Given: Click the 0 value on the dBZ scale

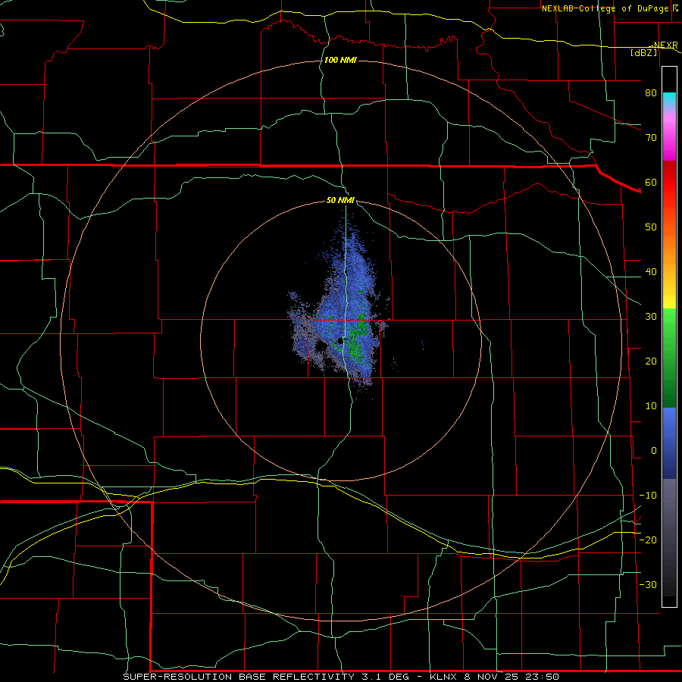Looking at the screenshot, I should coord(654,451).
